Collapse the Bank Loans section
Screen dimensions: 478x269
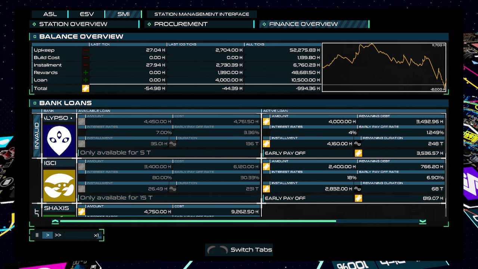point(35,103)
